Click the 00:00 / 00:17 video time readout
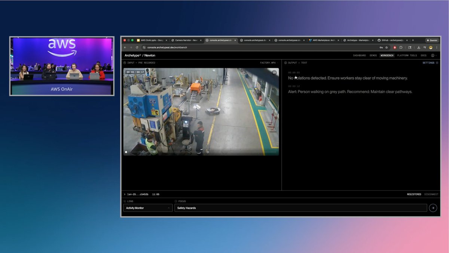449x253 pixels. (x=135, y=72)
